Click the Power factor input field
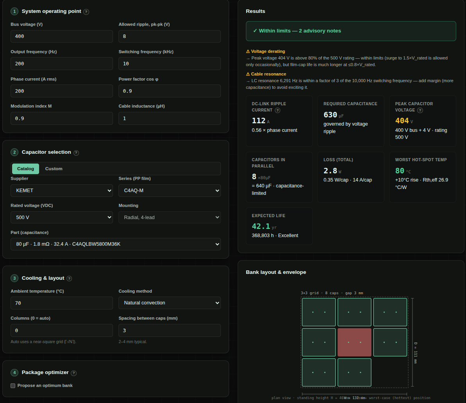 click(170, 91)
